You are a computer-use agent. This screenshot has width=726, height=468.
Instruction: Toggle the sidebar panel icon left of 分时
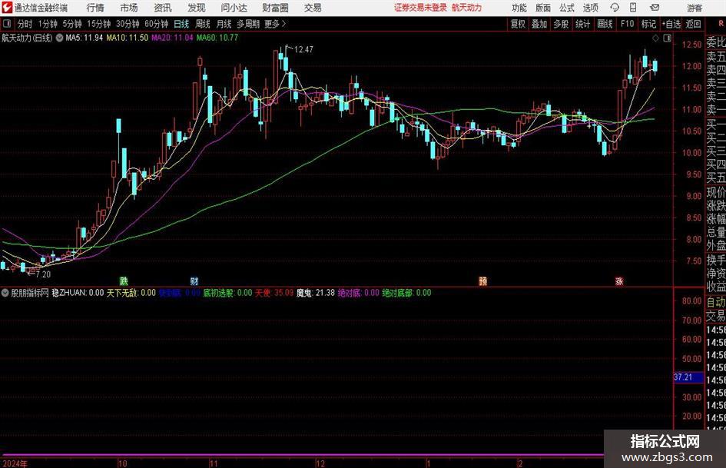click(7, 24)
